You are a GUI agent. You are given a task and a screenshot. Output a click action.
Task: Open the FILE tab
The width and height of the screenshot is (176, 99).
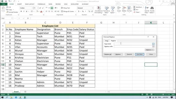4,4
